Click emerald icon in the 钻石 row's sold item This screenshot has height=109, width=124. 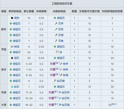(x=55, y=87)
